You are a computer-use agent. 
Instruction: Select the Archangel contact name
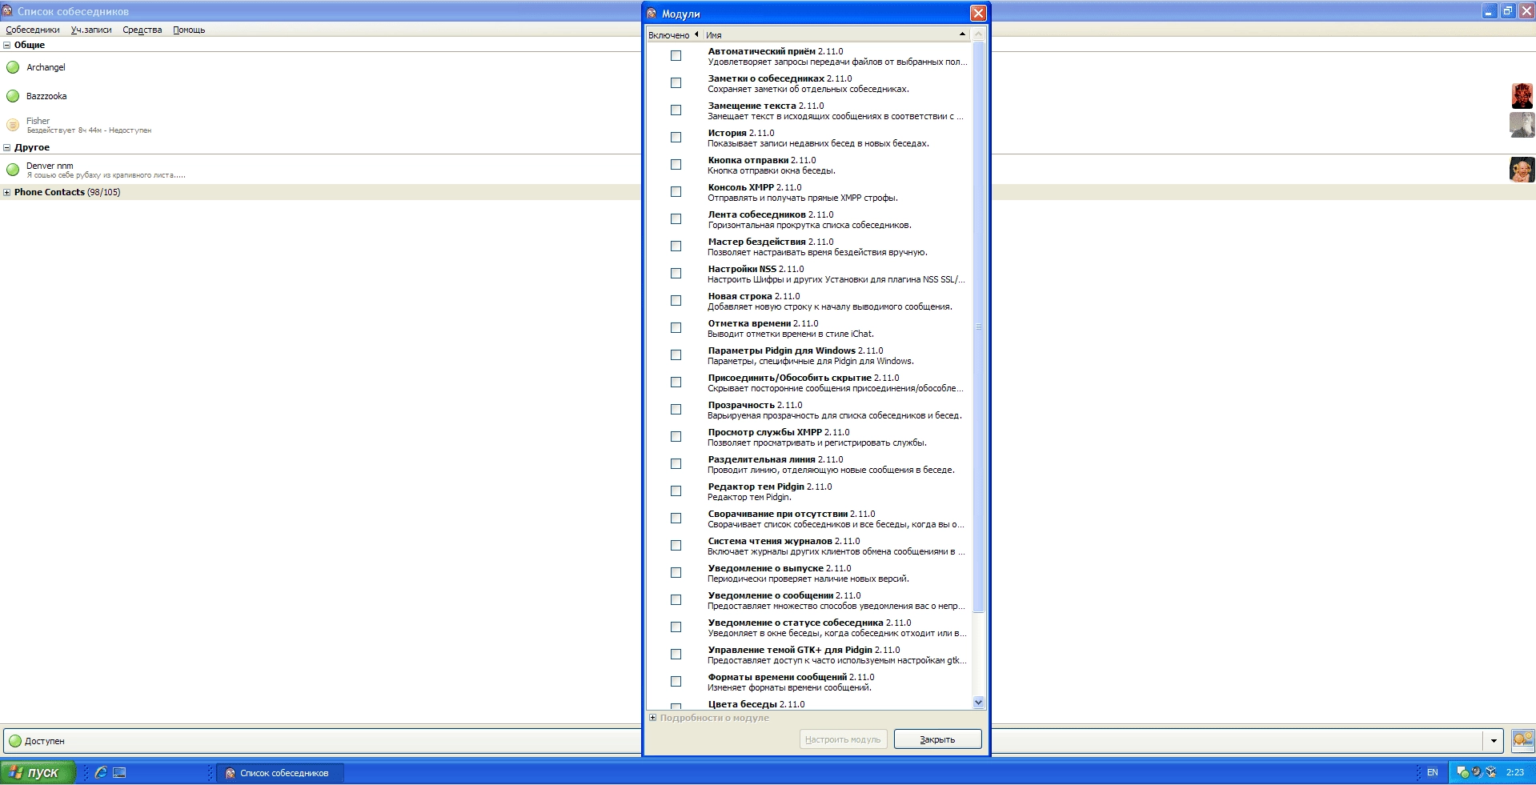[46, 67]
